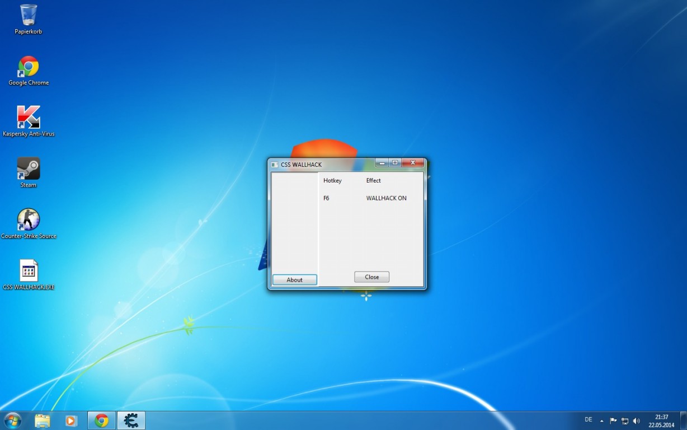Launch Google Chrome from the desktop

pos(28,67)
